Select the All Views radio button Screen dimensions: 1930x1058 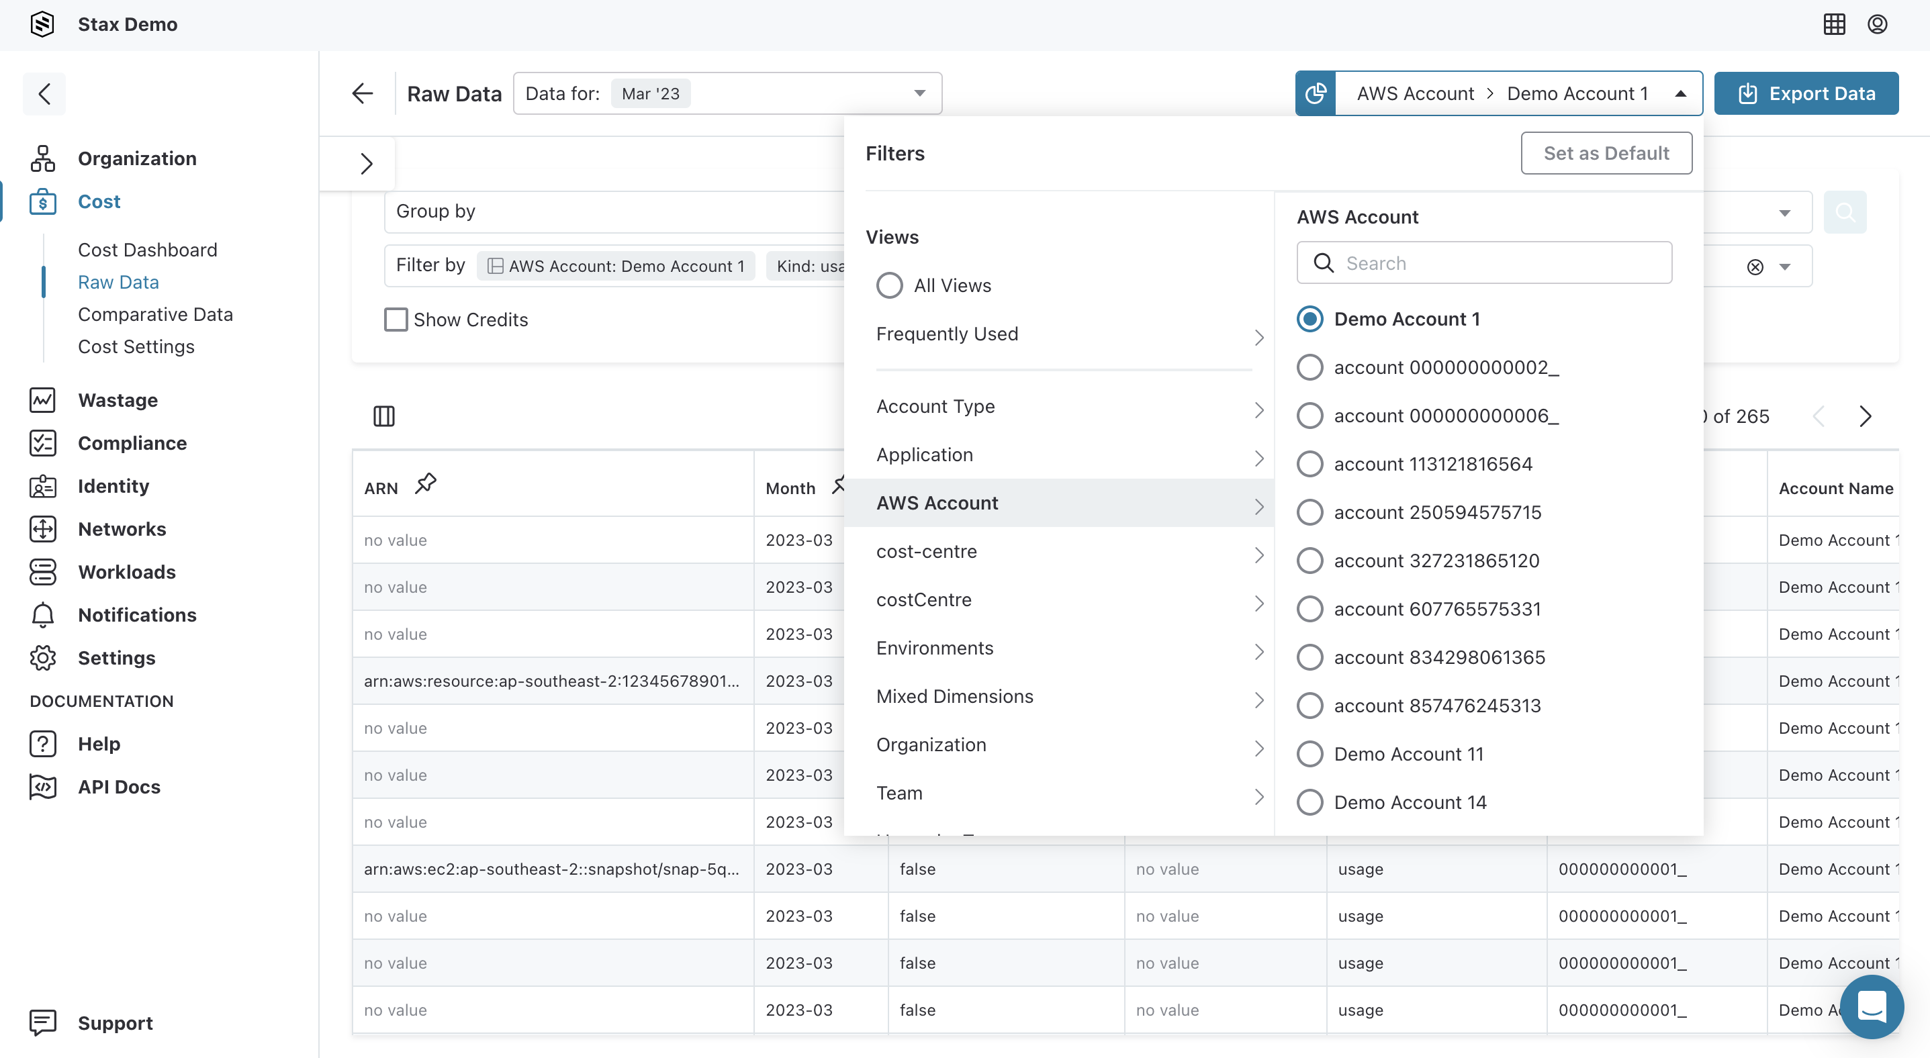pos(889,285)
